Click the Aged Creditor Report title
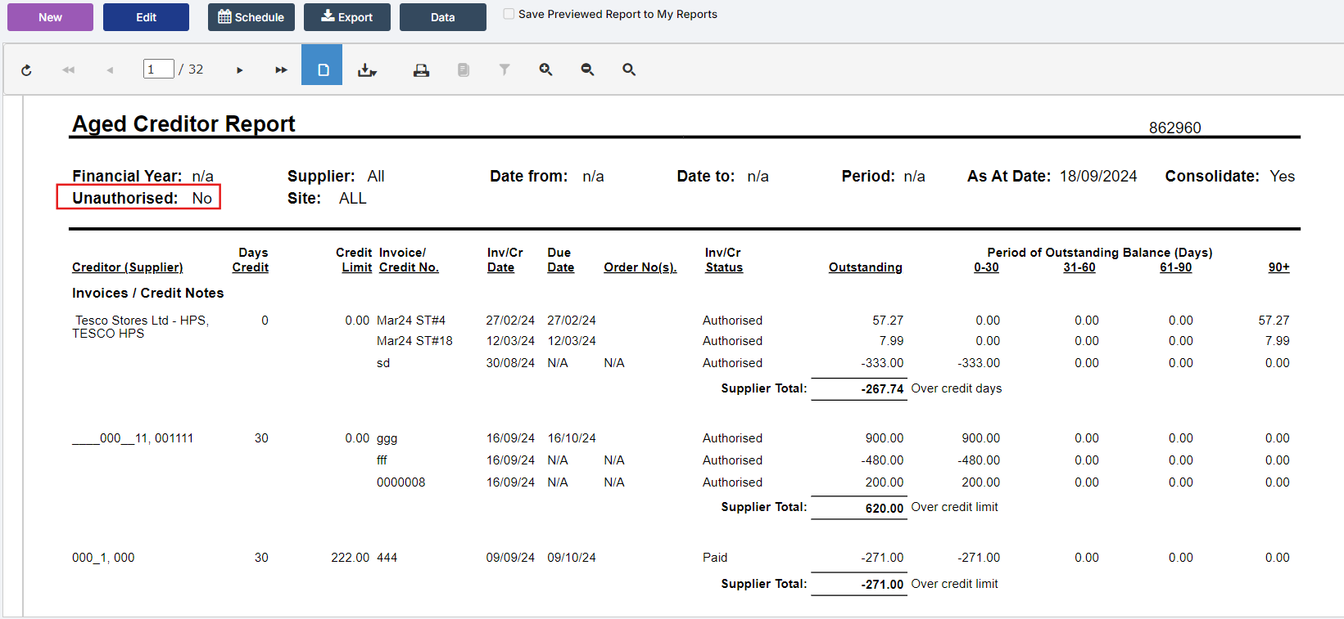Image resolution: width=1344 pixels, height=619 pixels. tap(183, 123)
